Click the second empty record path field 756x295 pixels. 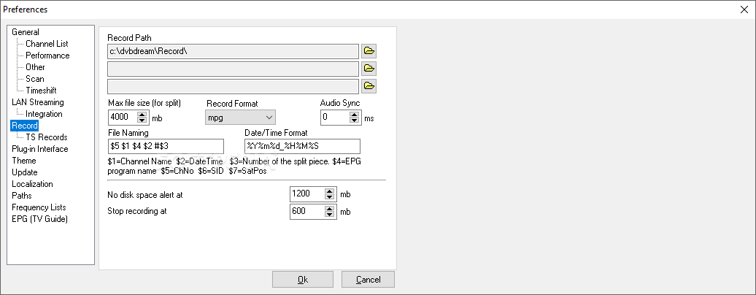point(233,69)
